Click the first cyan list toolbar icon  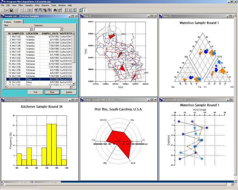(x=70, y=10)
